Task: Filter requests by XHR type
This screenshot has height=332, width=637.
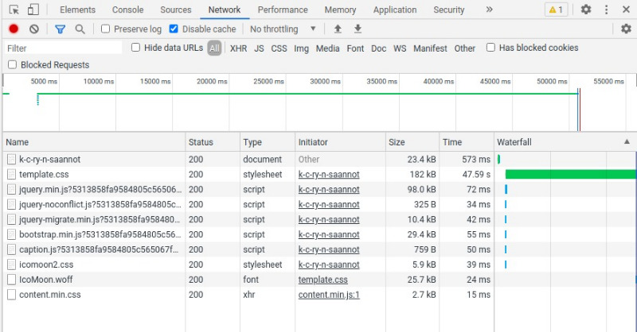Action: click(x=238, y=48)
